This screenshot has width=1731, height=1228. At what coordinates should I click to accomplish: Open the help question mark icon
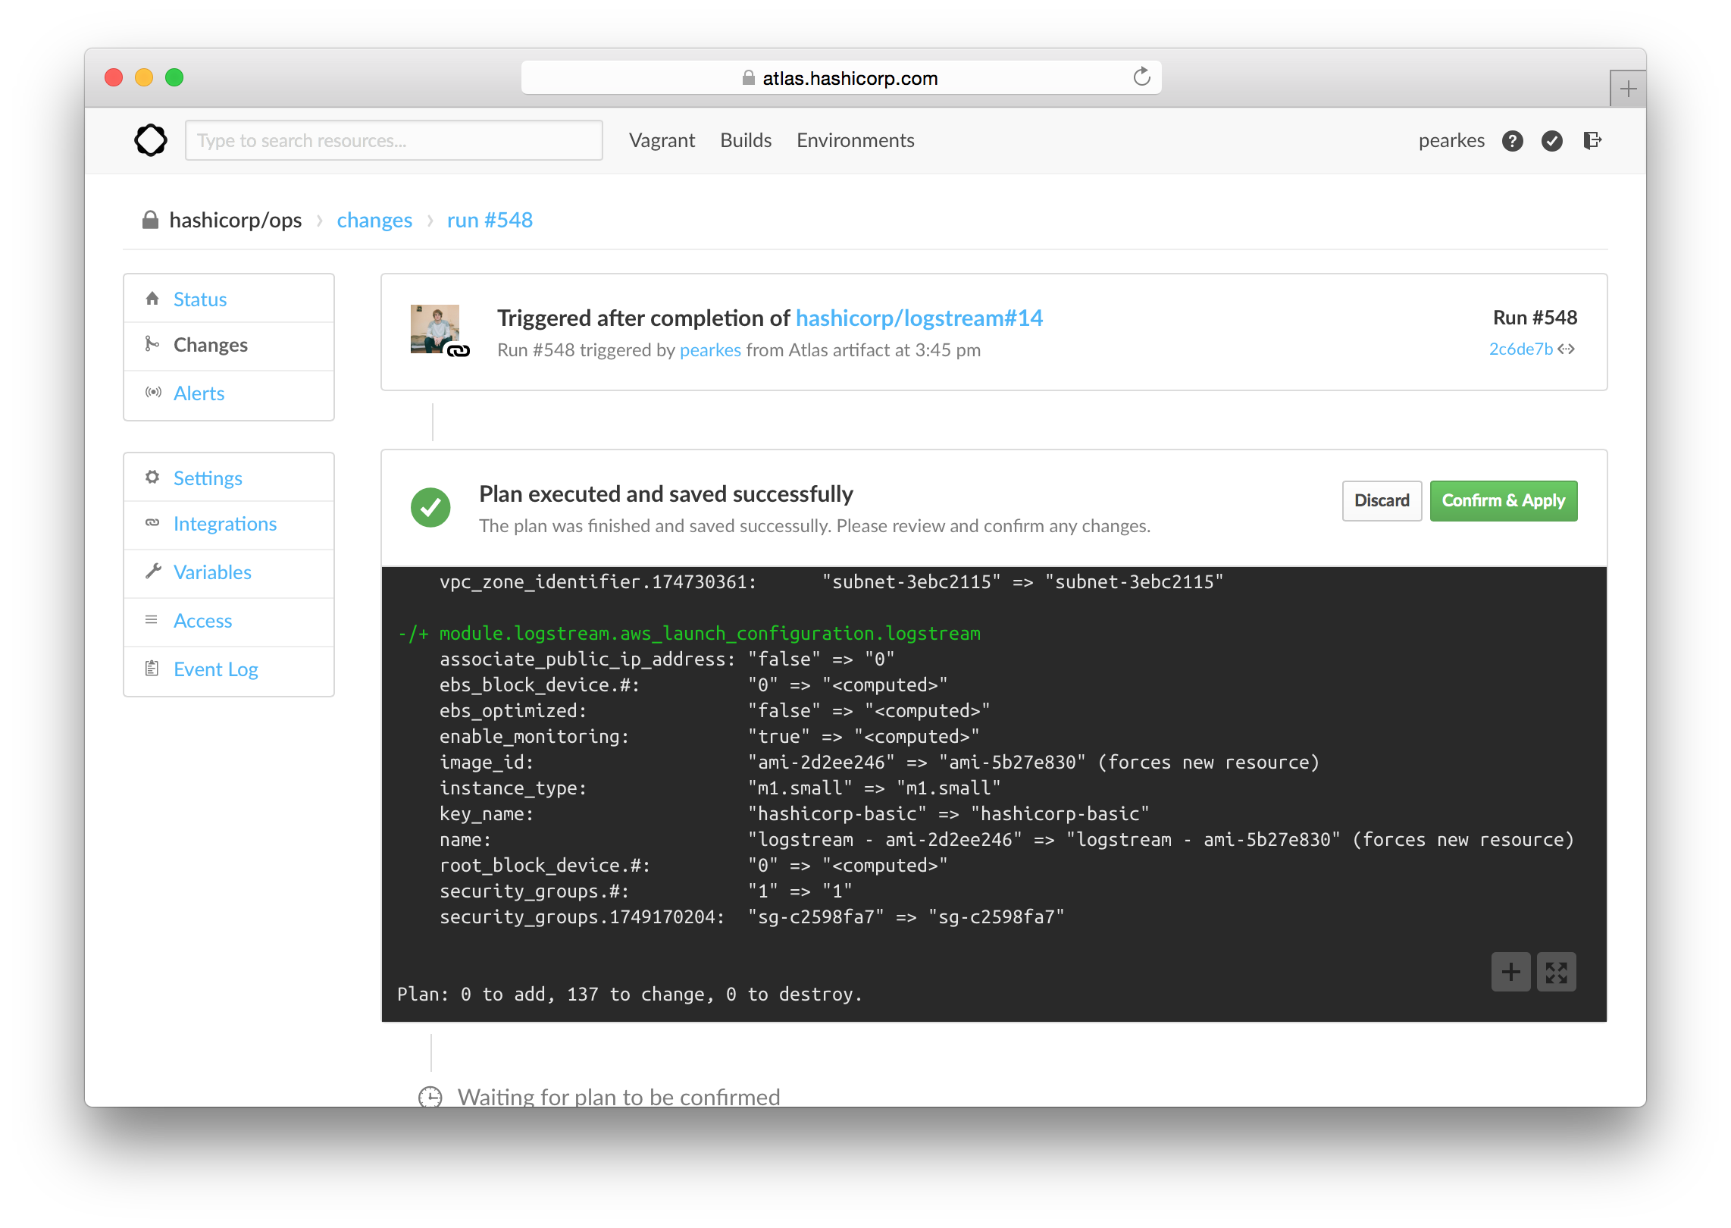1513,141
